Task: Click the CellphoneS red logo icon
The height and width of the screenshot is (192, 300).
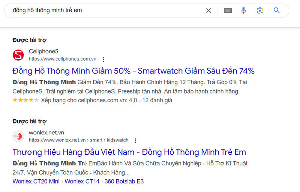Action: coord(18,55)
